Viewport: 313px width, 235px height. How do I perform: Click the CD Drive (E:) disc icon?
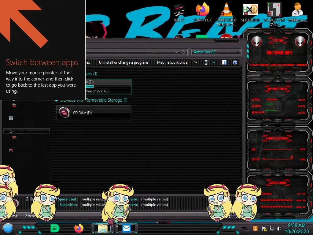[64, 113]
